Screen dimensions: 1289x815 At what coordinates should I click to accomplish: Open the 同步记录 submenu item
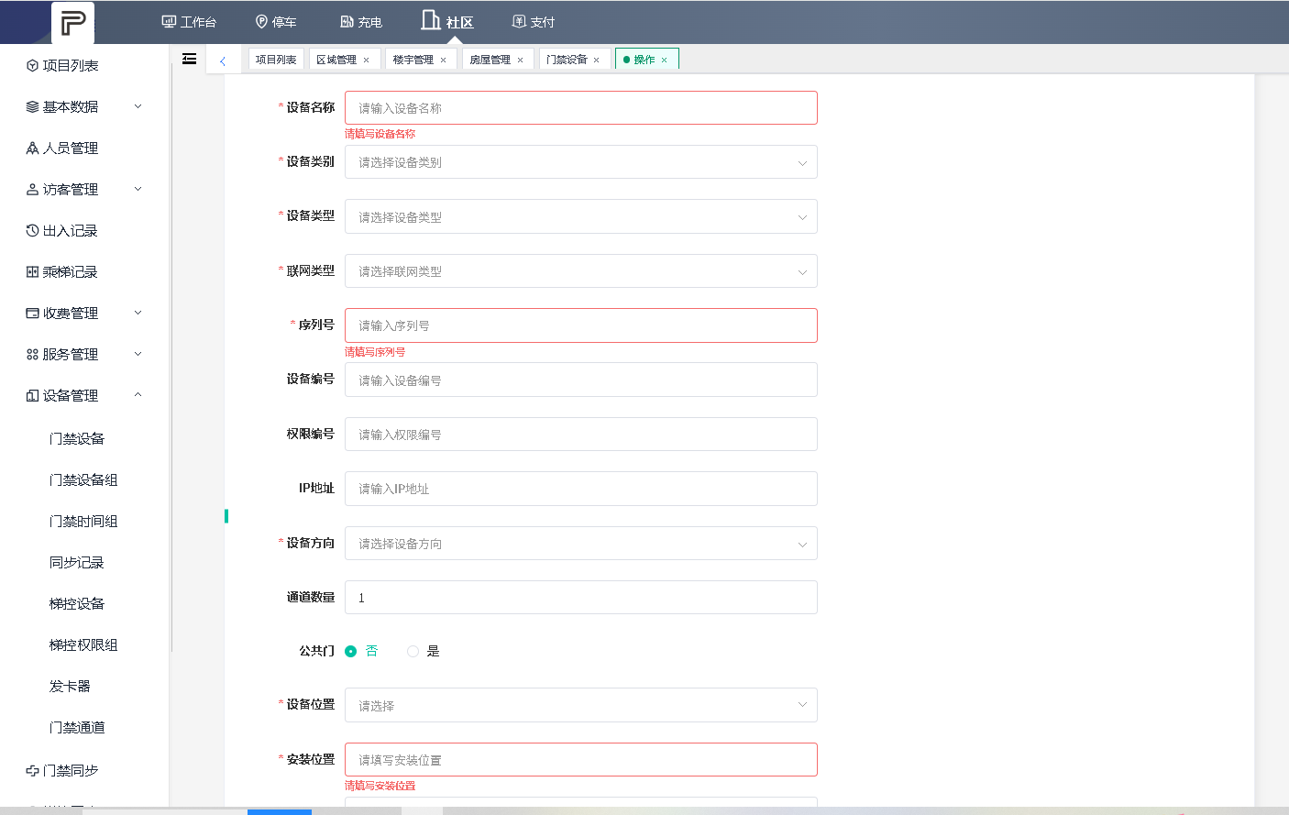[77, 562]
